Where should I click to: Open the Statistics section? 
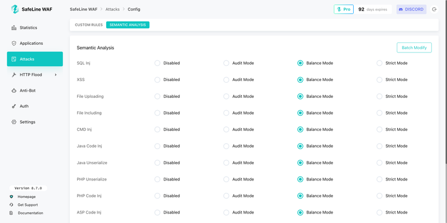(35, 27)
